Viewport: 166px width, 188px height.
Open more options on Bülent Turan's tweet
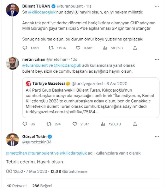coord(157,6)
